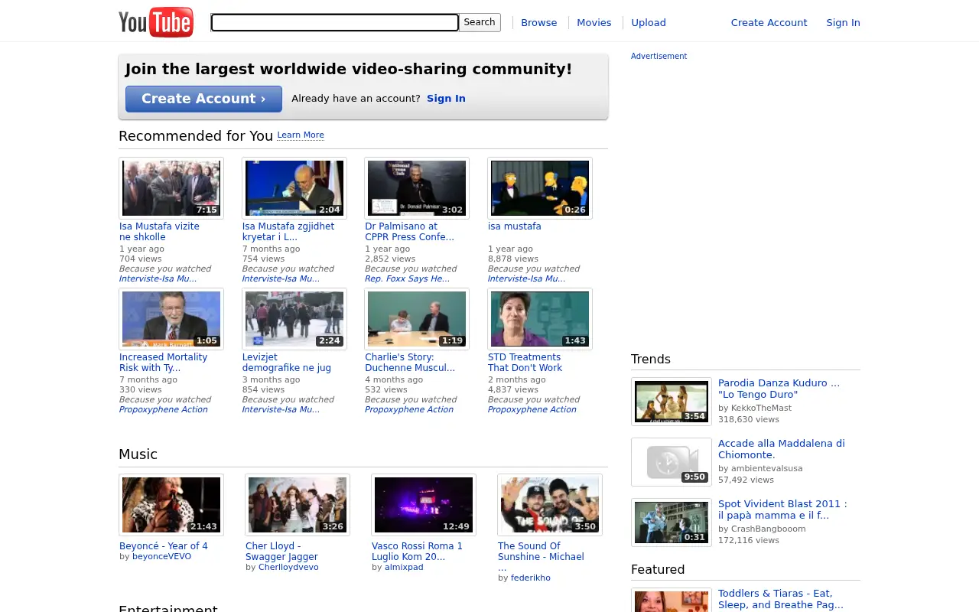This screenshot has width=979, height=612.
Task: Click Accade alla Maddalena di Chiomonte title
Action: (x=781, y=449)
